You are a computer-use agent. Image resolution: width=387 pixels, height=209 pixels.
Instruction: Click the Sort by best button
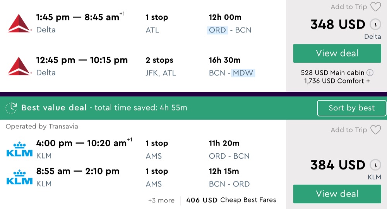351,108
